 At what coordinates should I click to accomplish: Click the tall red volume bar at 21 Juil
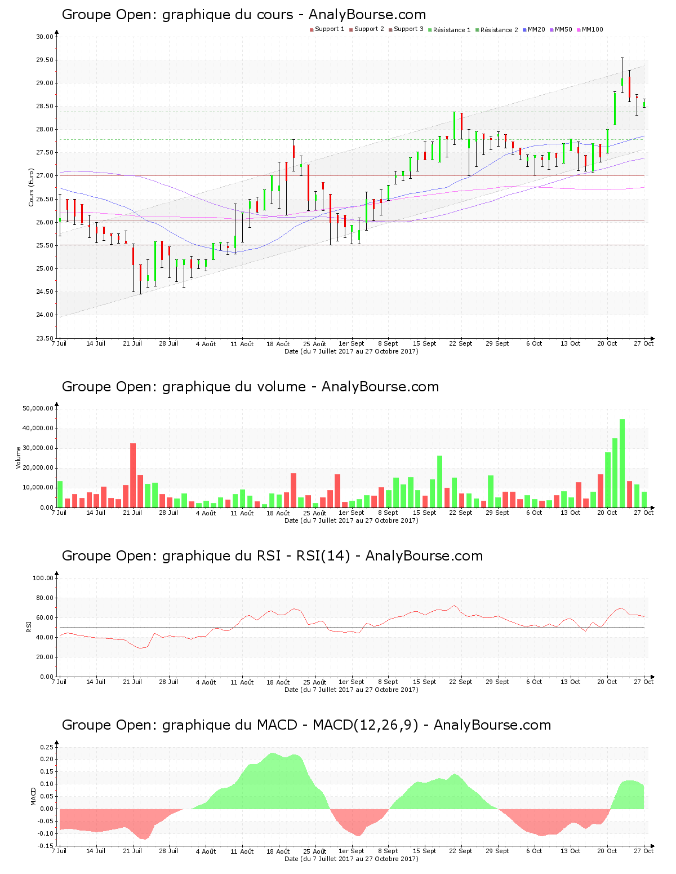pyautogui.click(x=133, y=475)
